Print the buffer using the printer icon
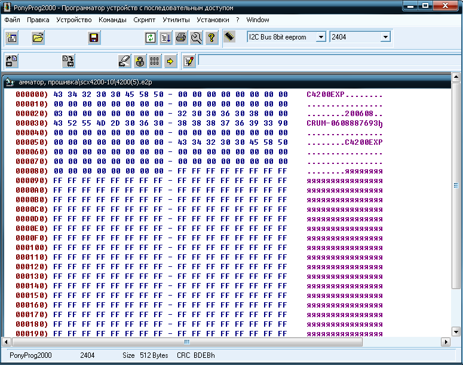The width and height of the screenshot is (463, 365). coord(181,38)
